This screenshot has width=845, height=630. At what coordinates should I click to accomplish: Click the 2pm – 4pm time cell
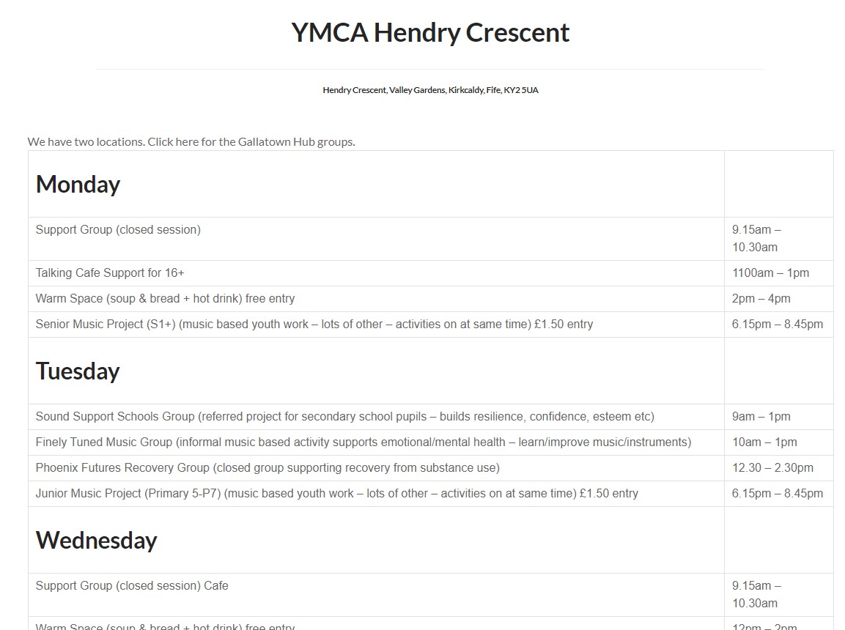[761, 299]
